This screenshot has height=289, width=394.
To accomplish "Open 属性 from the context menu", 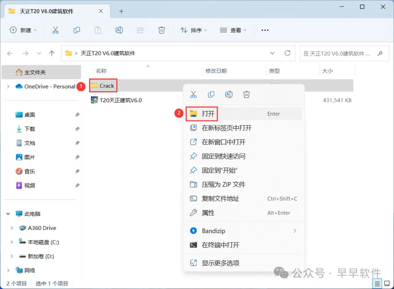I will click(x=244, y=213).
